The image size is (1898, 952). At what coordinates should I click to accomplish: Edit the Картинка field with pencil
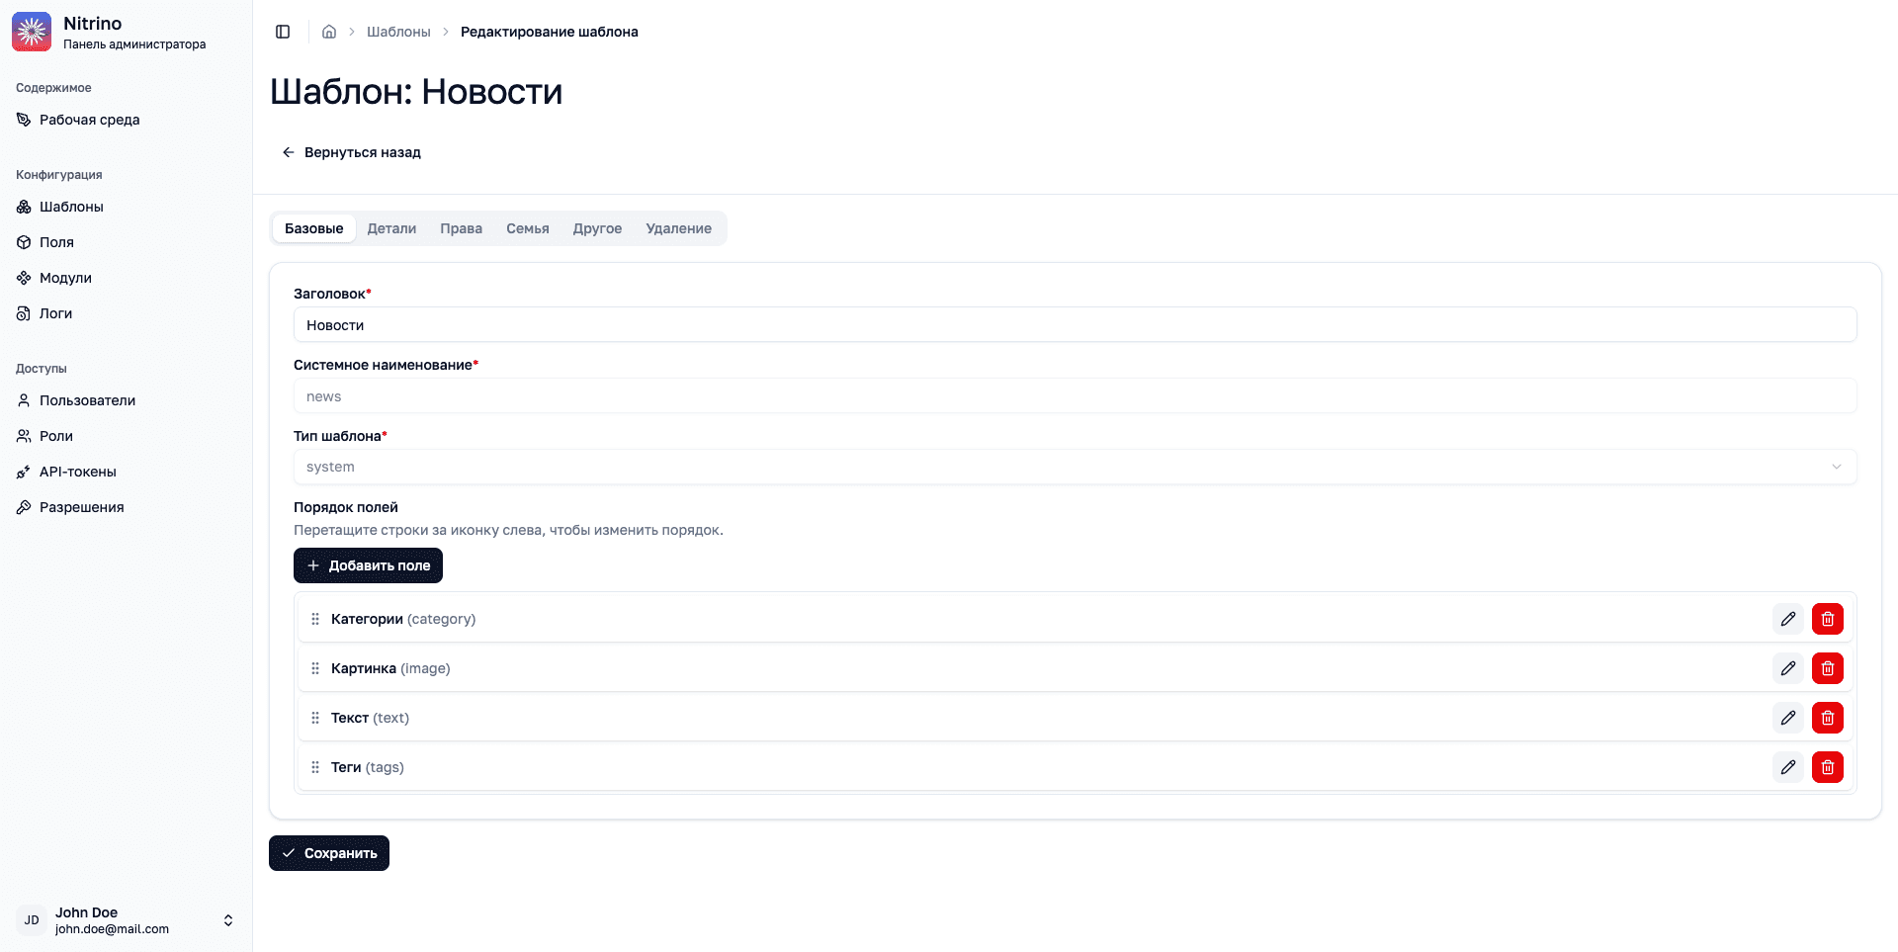click(x=1788, y=668)
